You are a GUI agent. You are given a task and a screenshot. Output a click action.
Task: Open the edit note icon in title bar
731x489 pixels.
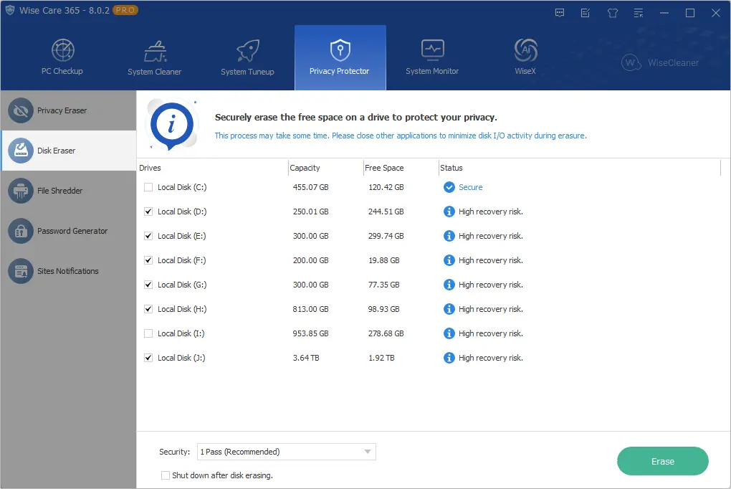586,13
